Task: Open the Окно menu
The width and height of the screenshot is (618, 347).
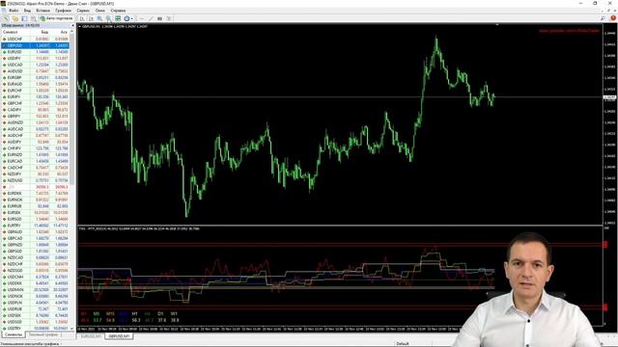Action: [100, 11]
